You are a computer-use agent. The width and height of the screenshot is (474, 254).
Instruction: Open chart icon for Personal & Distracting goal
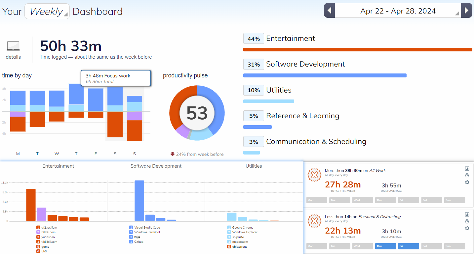467,214
